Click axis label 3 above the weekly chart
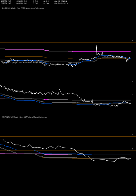136x196 pixels. pyautogui.click(x=132, y=81)
